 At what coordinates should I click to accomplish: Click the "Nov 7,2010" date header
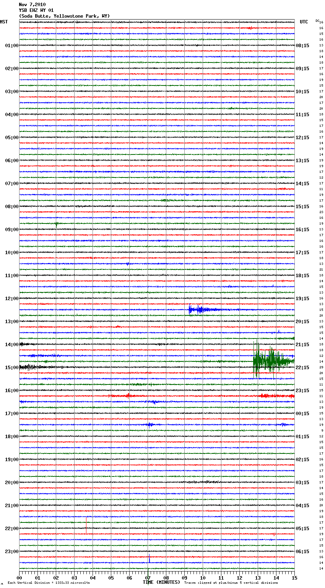(x=32, y=5)
